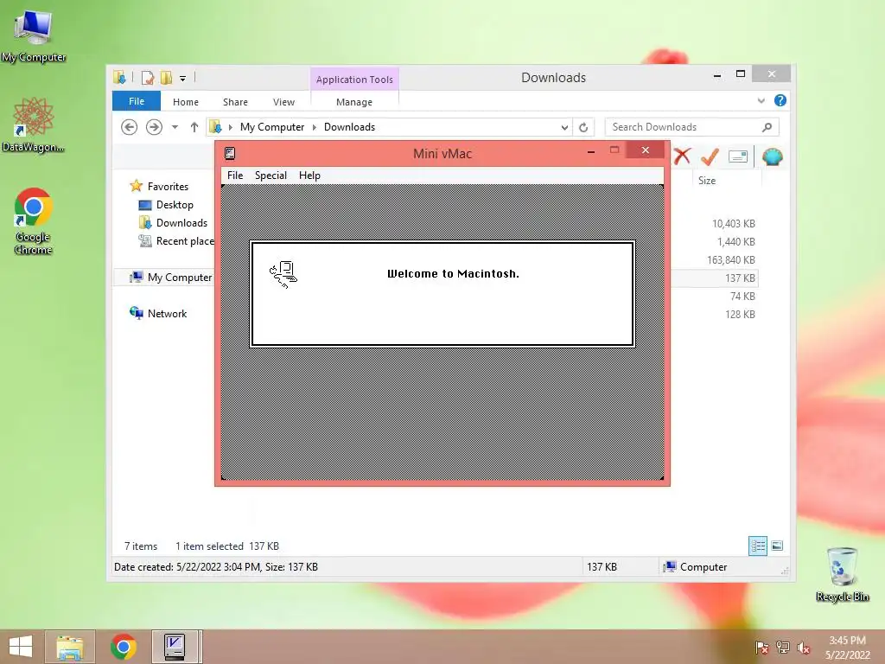Click the Properties quick access icon
885x664 pixels.
[148, 77]
